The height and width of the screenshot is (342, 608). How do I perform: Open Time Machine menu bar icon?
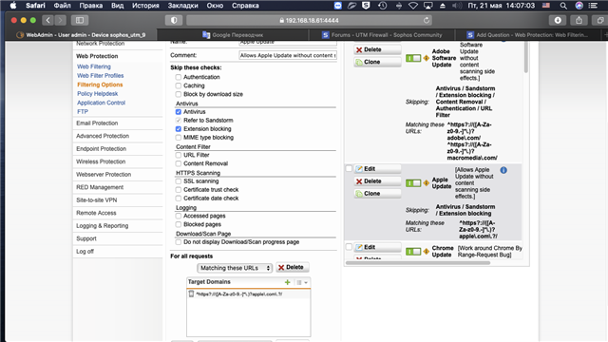[x=382, y=6]
